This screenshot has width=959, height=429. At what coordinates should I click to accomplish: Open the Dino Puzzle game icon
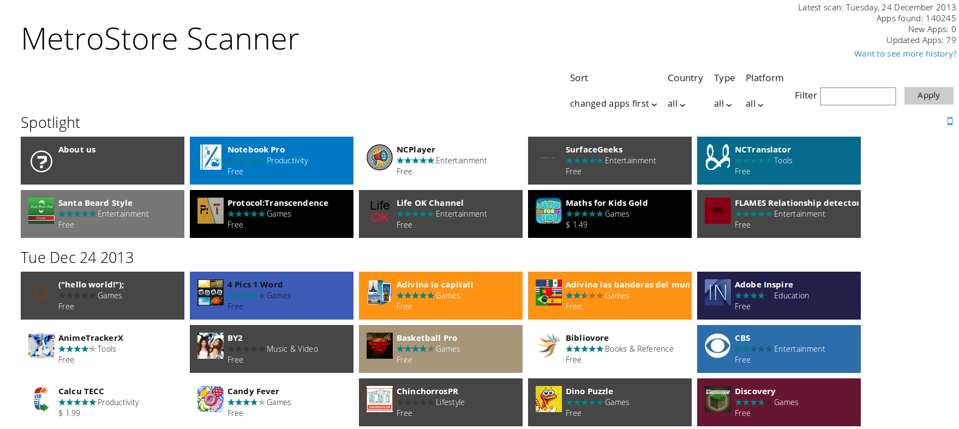(549, 399)
